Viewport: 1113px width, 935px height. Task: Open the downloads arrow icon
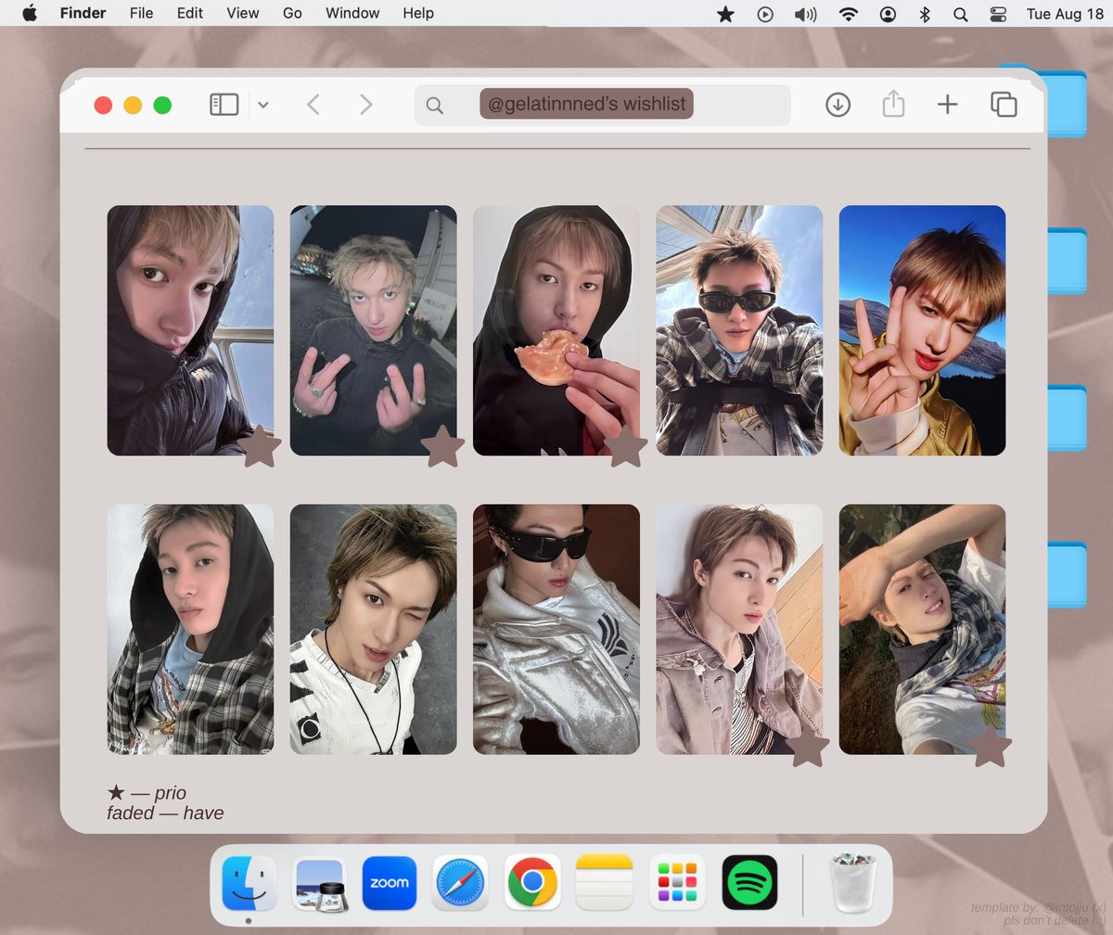coord(838,105)
